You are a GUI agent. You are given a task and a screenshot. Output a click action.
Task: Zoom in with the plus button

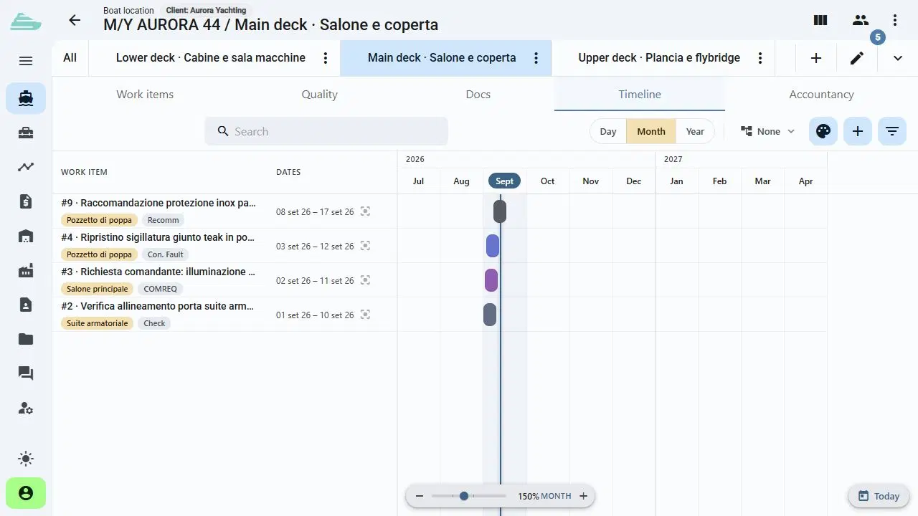[x=583, y=496]
